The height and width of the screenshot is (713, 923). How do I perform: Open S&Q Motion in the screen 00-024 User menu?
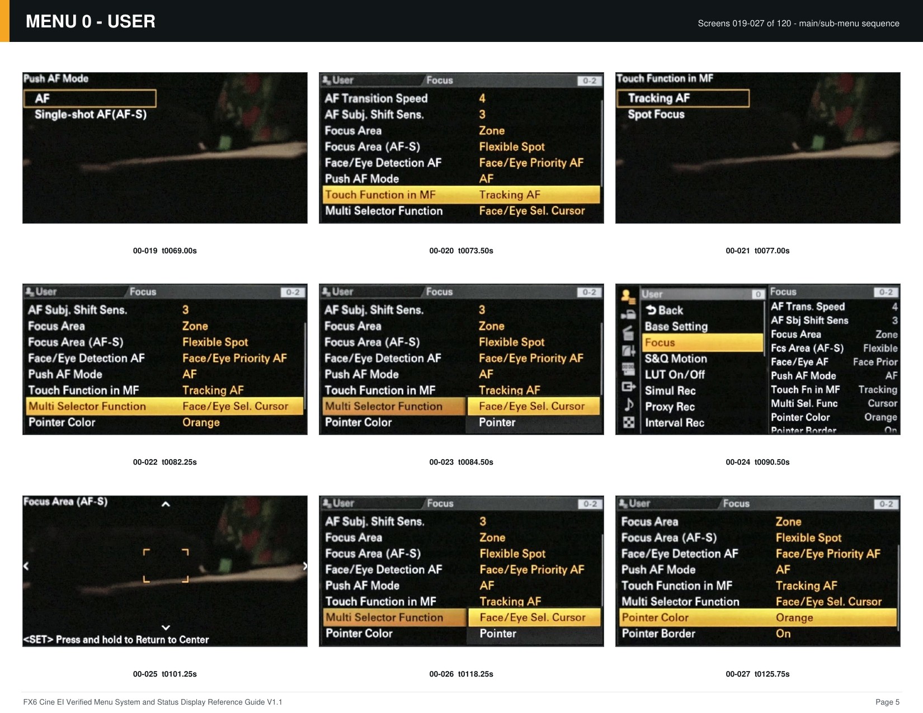click(676, 359)
